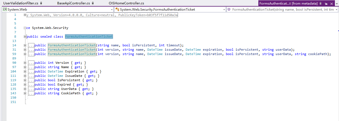Image resolution: width=339 pixels, height=121 pixels.
Task: Expand the Expiration property outline
Action: pos(25,71)
